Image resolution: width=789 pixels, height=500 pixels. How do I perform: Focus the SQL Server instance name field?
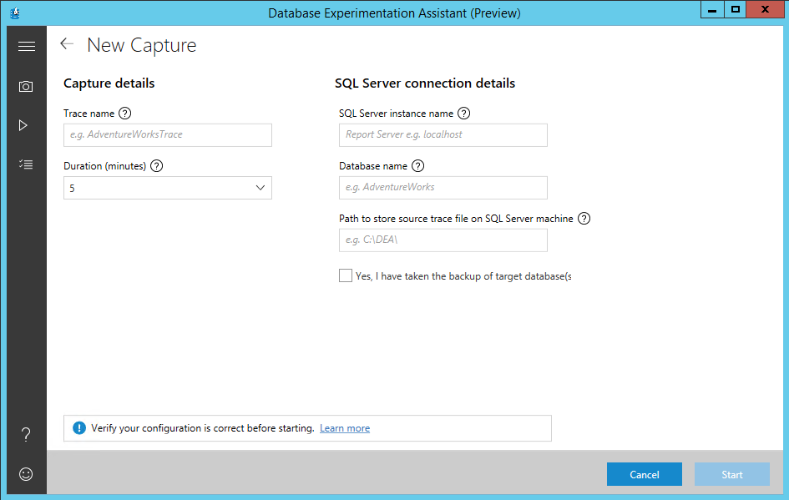point(443,134)
